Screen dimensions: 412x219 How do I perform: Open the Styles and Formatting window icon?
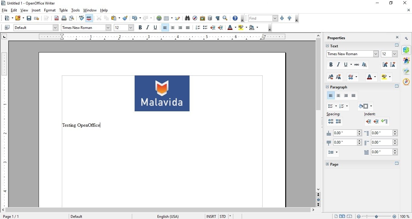pyautogui.click(x=7, y=27)
